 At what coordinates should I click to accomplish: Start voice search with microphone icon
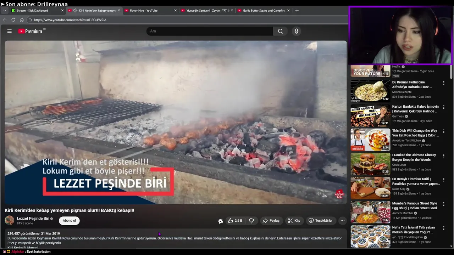coord(297,31)
